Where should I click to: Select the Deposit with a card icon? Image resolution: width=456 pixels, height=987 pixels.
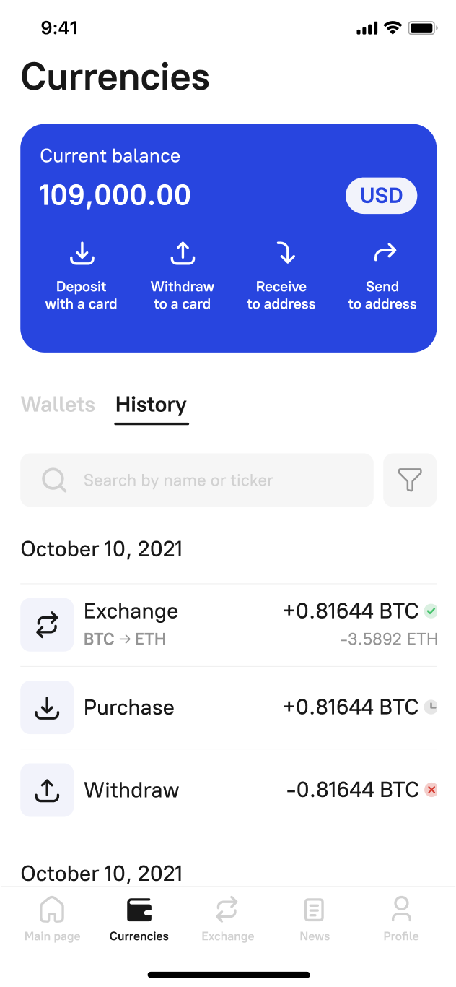tap(82, 254)
